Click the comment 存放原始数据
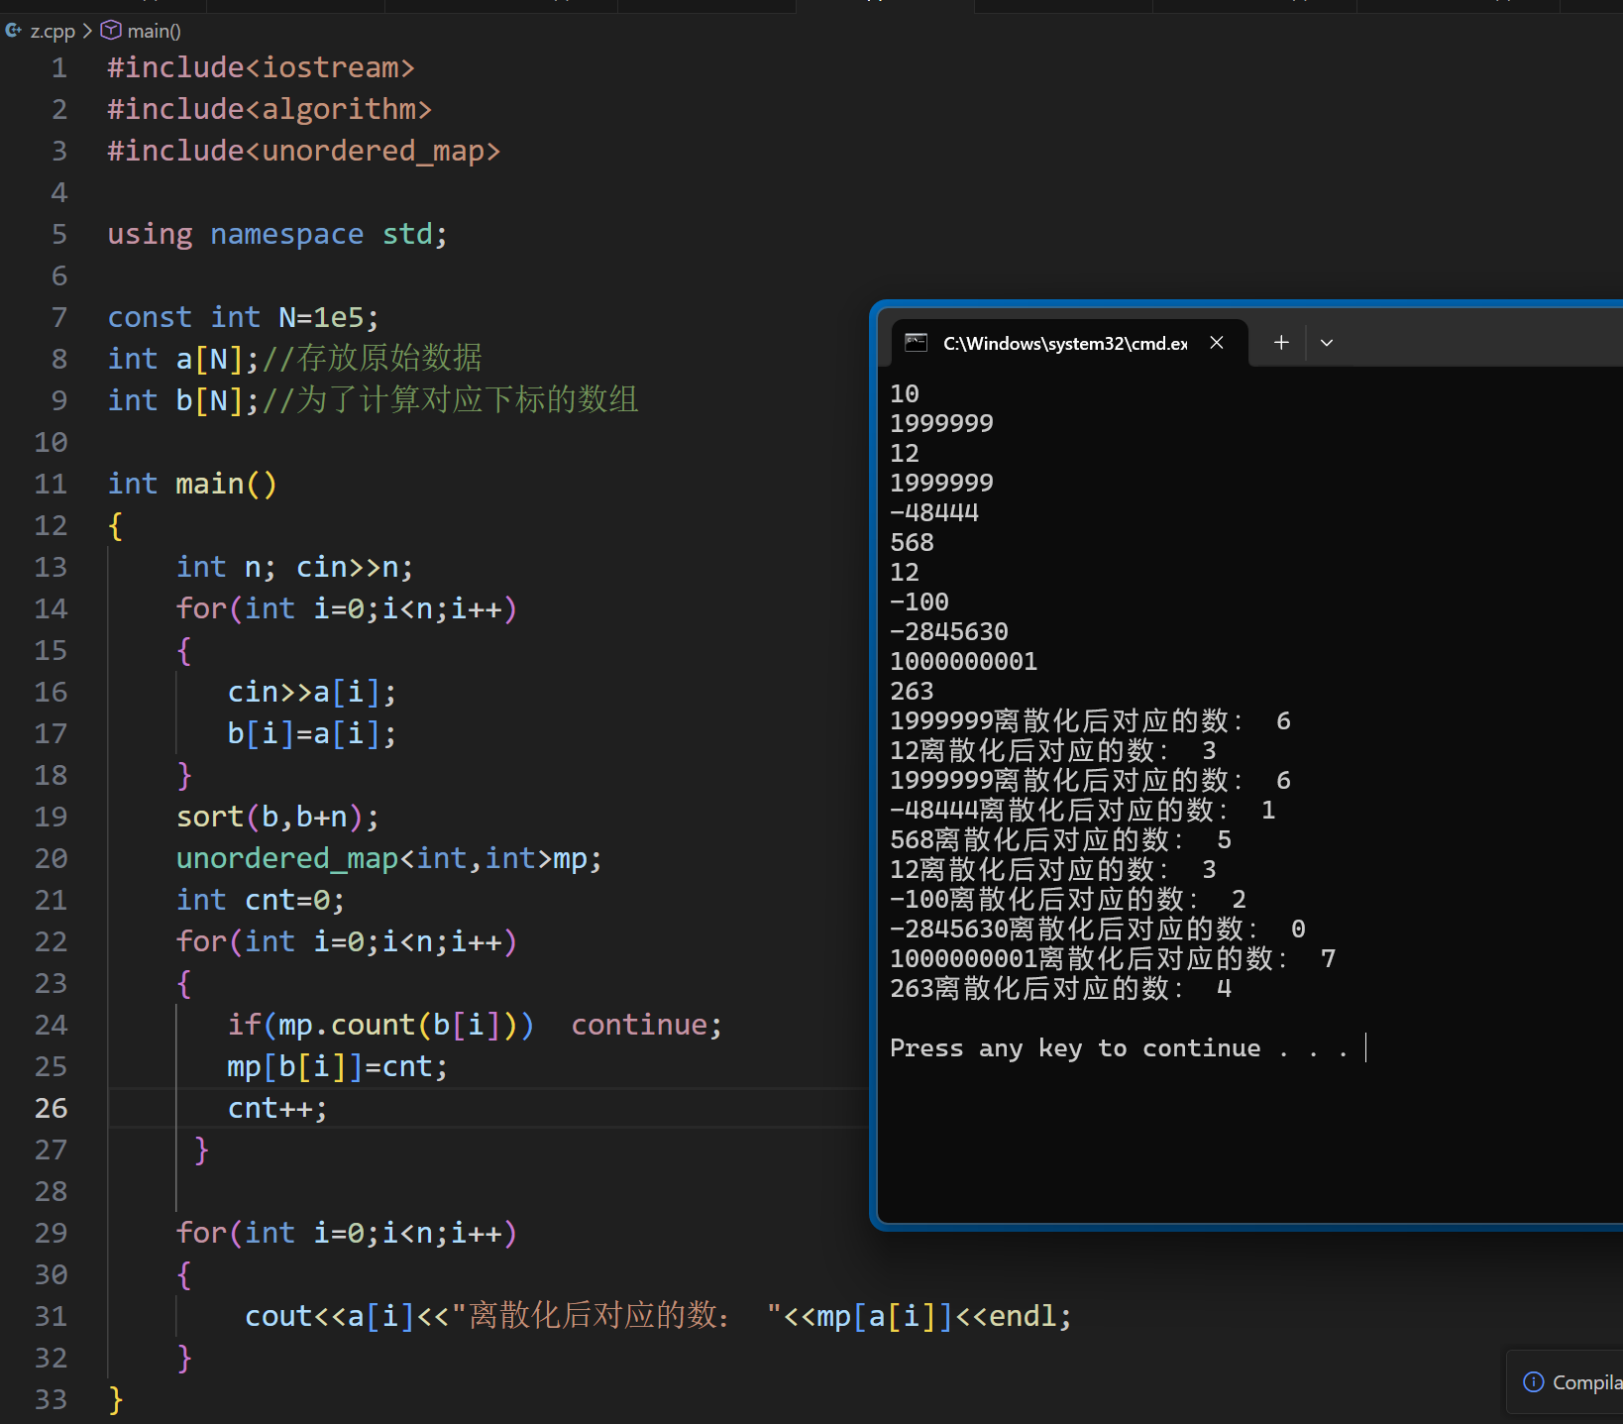 (373, 358)
